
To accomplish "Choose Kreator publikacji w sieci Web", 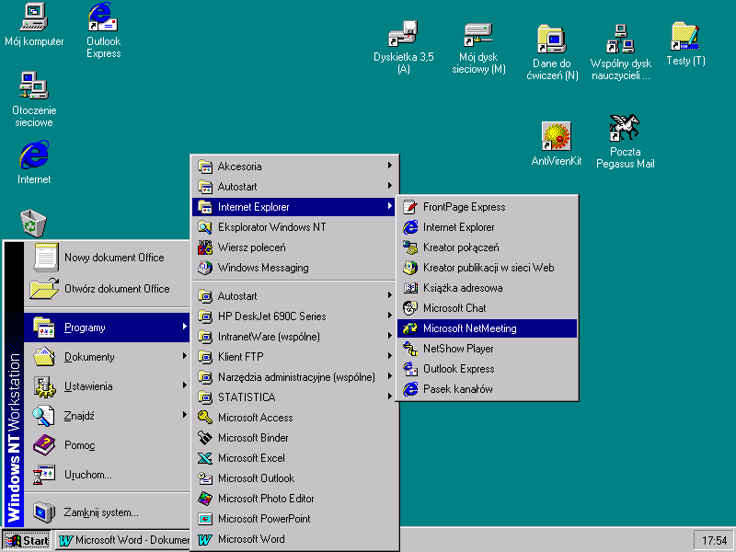I will coord(488,268).
